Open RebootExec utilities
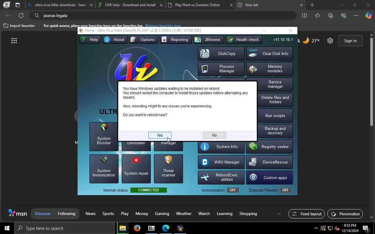Image resolution: width=375 pixels, height=234 pixels. pos(221,177)
